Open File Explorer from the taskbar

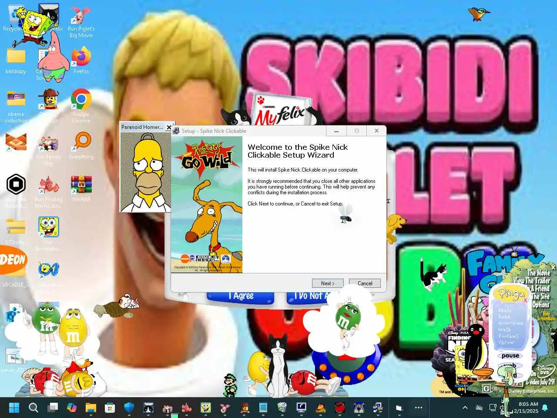pyautogui.click(x=91, y=408)
